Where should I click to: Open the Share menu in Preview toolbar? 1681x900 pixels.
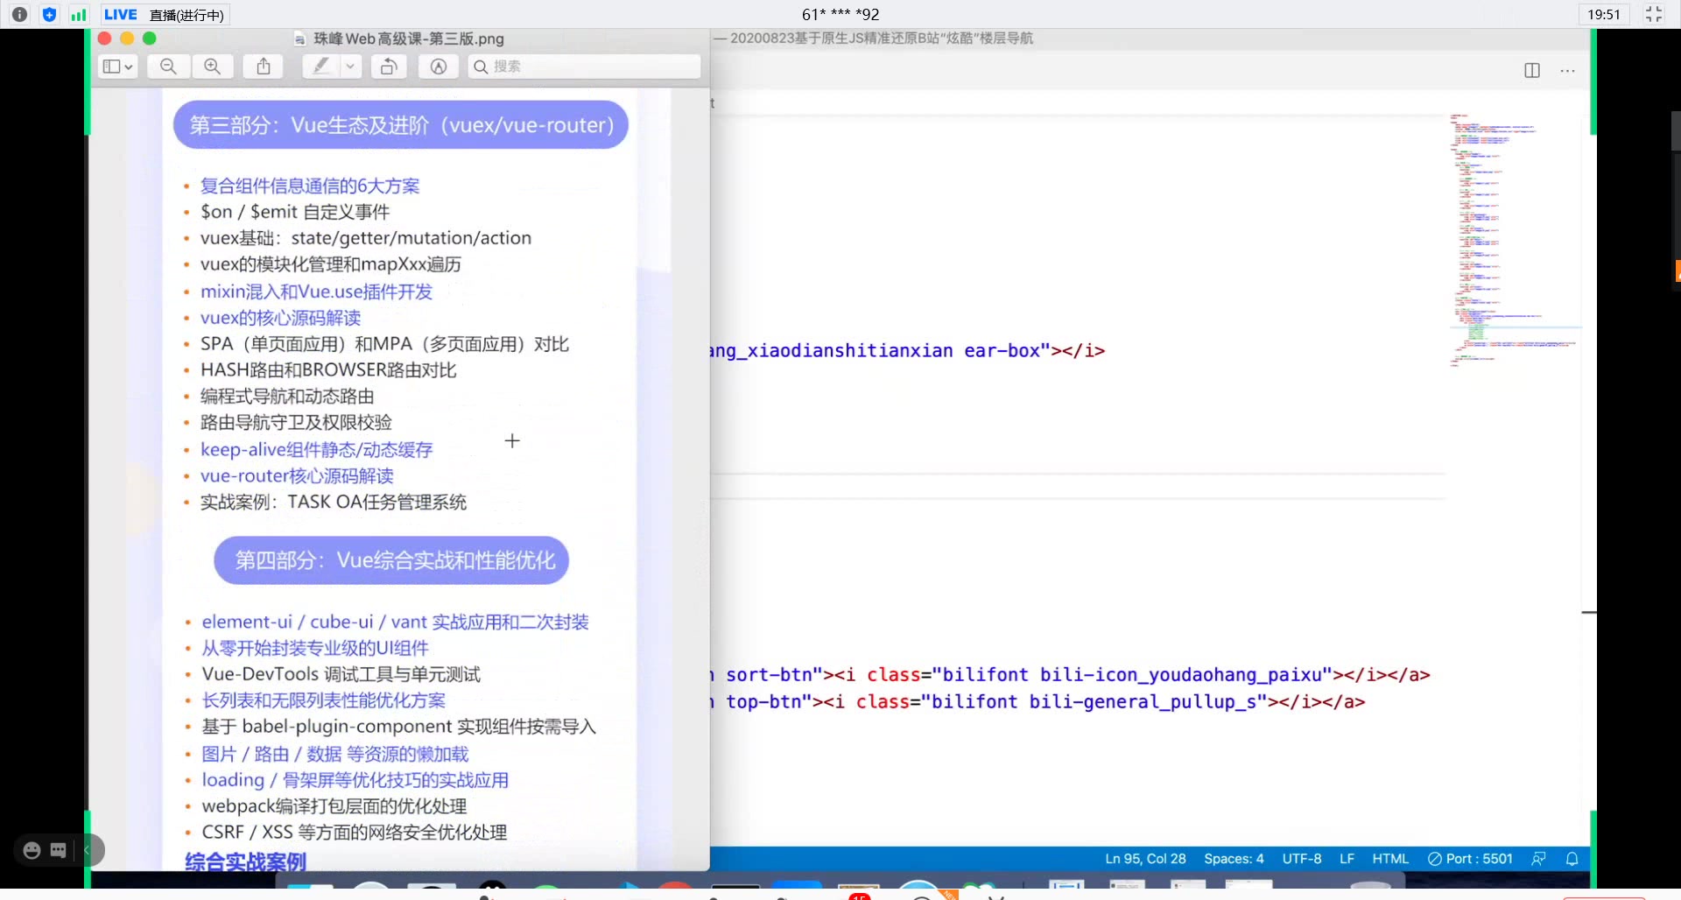[264, 67]
